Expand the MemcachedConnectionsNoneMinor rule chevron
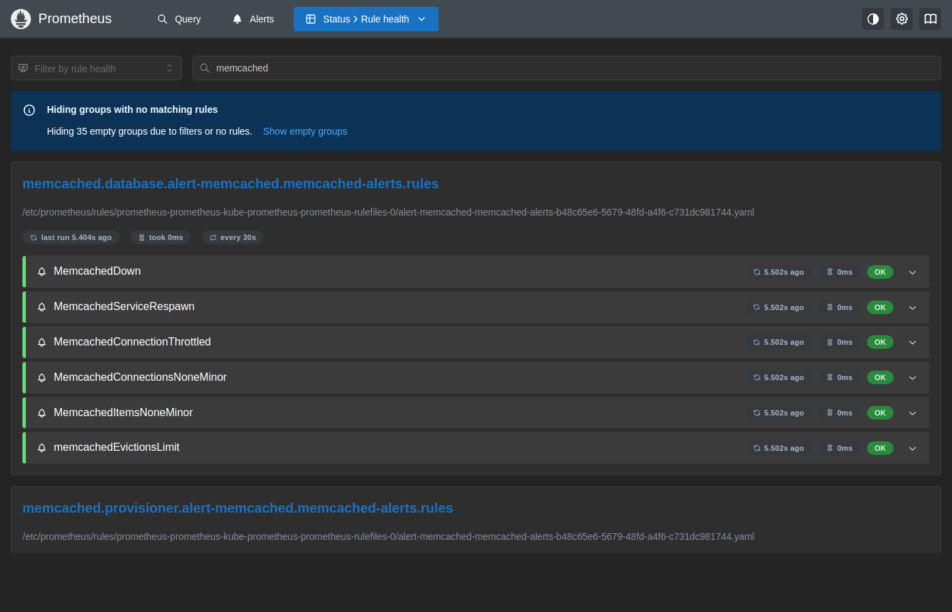This screenshot has height=612, width=952. click(913, 377)
